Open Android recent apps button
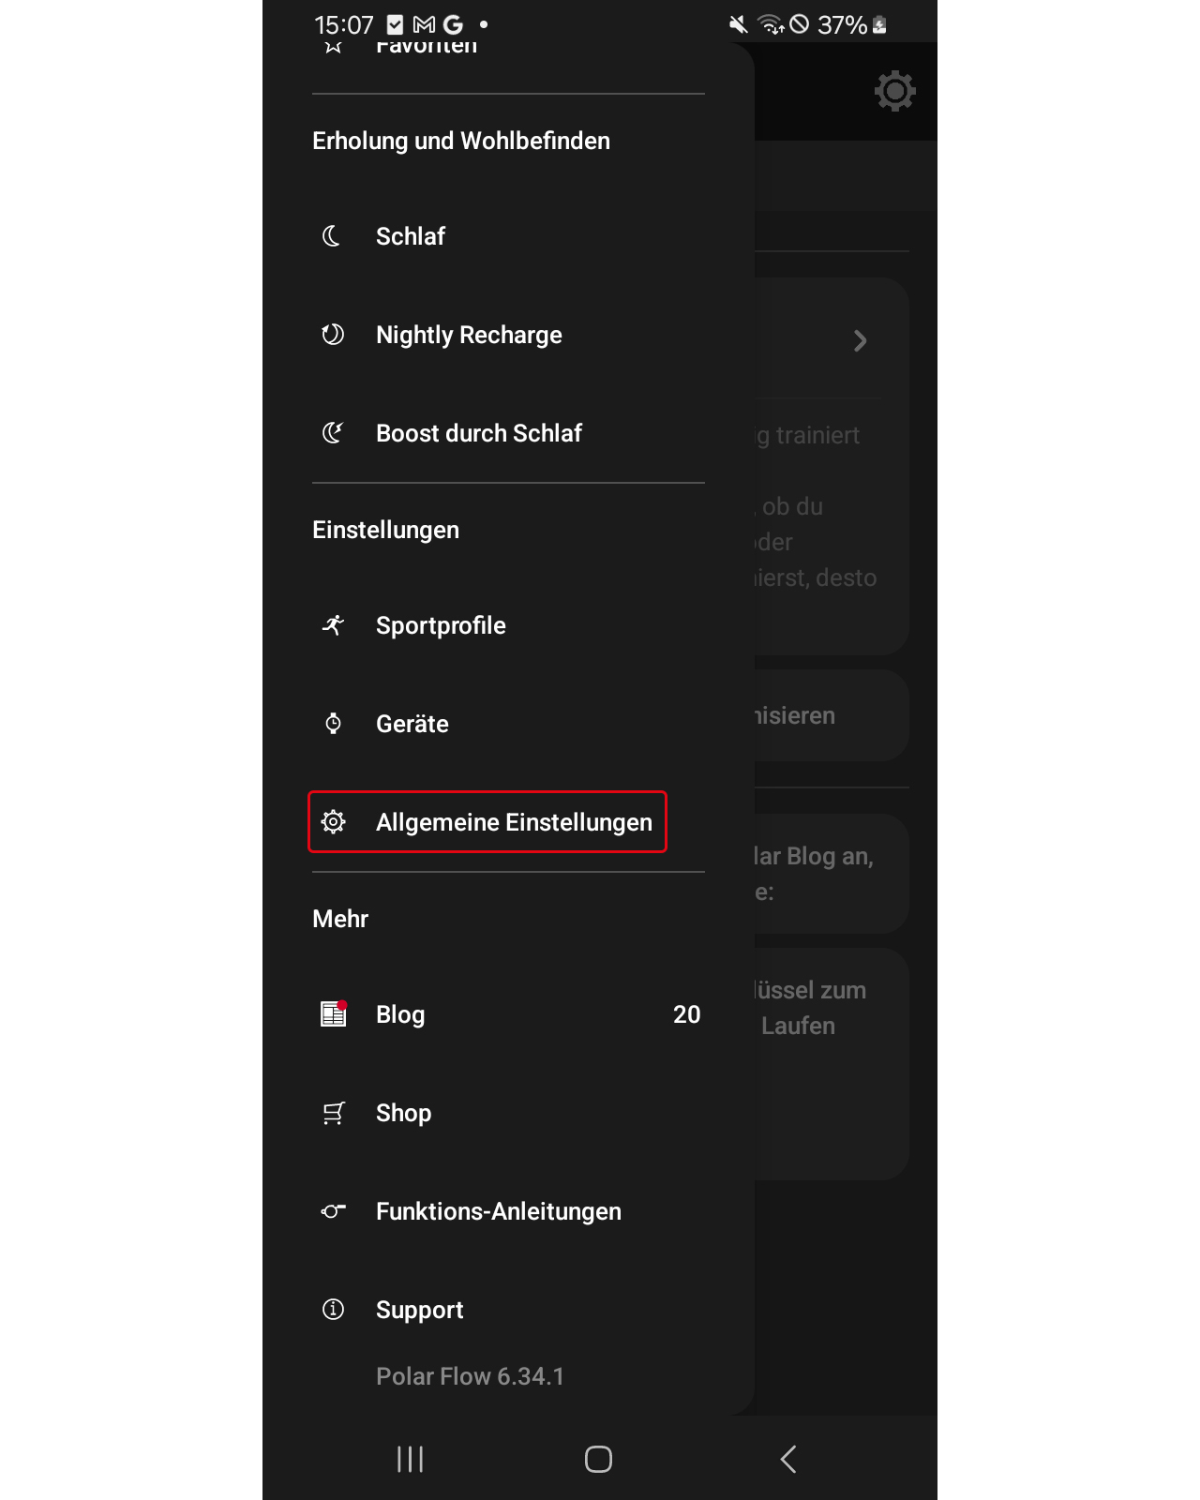This screenshot has height=1500, width=1200. click(x=411, y=1459)
